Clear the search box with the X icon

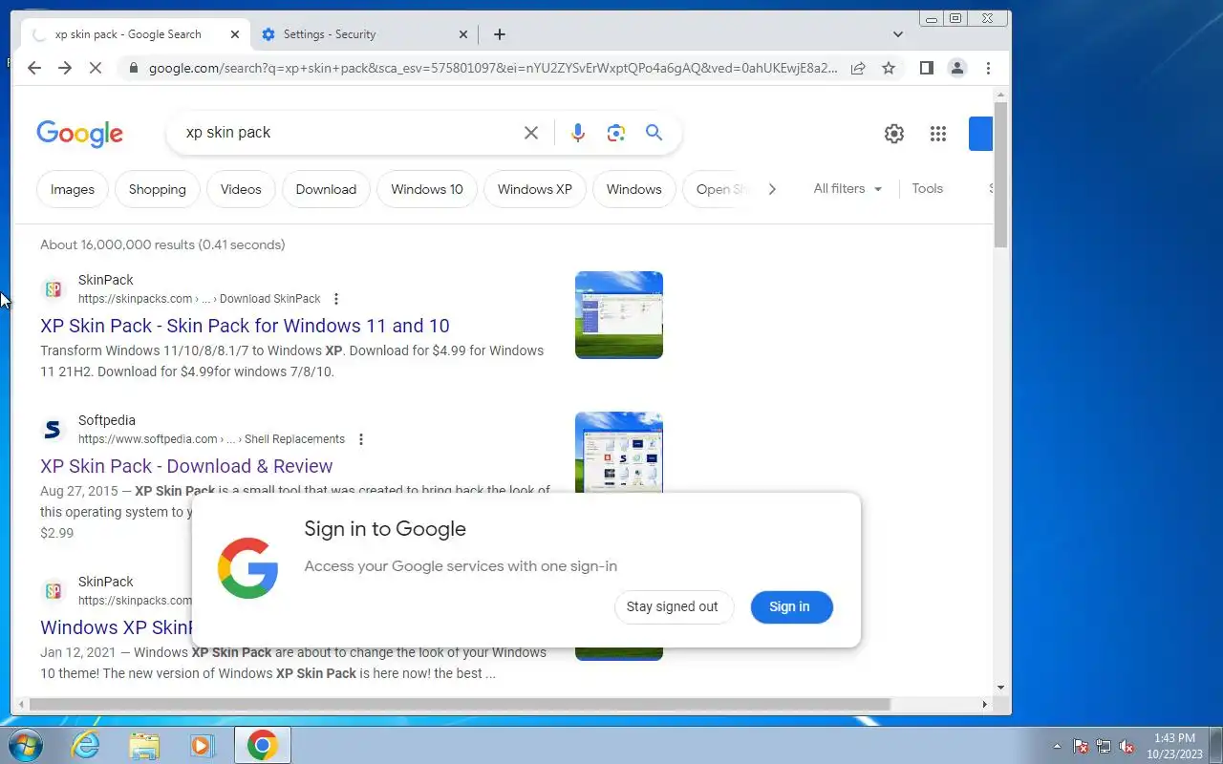click(x=531, y=133)
